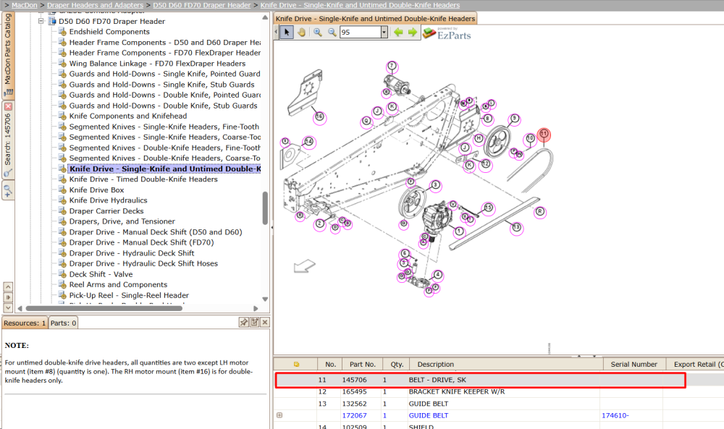Click the Endshield Components document icon
This screenshot has width=724, height=429.
62,32
